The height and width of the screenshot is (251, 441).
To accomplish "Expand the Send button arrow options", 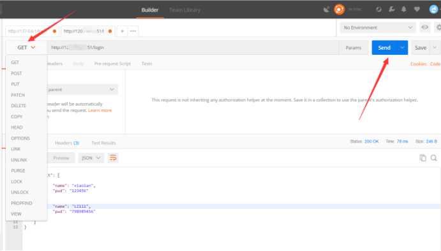I will coord(402,48).
